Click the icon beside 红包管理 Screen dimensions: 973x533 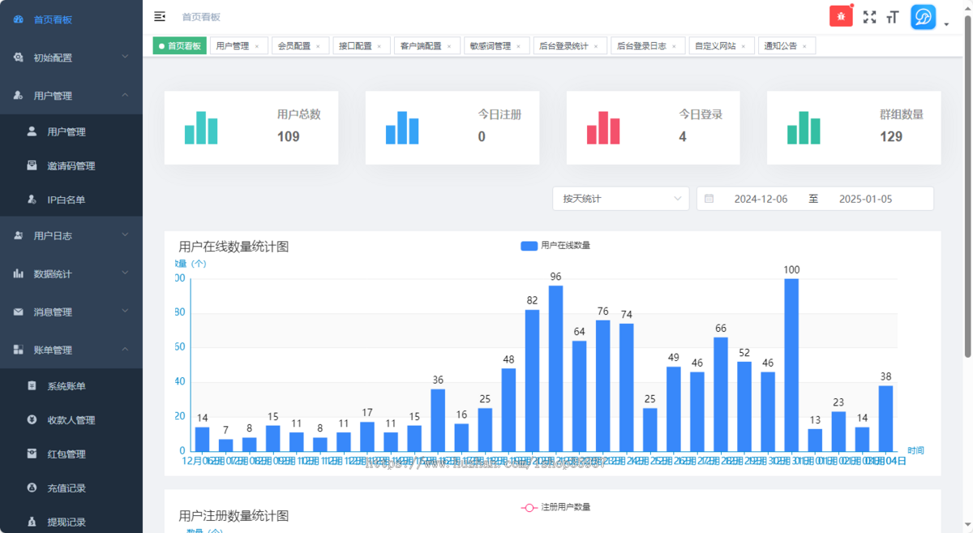point(32,454)
